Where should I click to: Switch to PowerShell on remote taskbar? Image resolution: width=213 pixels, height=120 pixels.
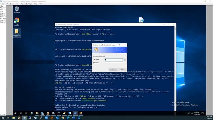75,113
